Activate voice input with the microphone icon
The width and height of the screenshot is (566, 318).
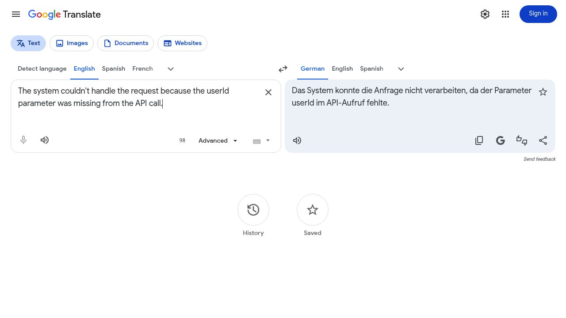pyautogui.click(x=23, y=140)
